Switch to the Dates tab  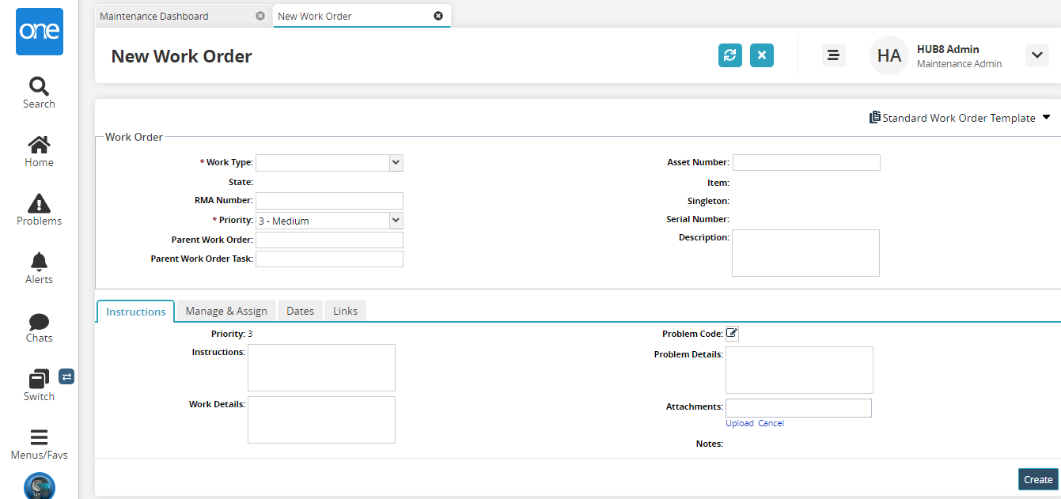click(300, 311)
